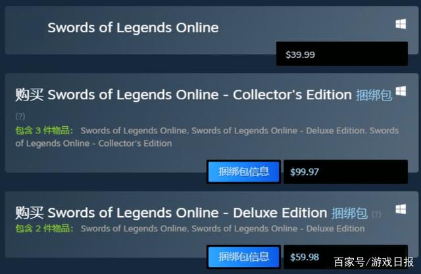Click the $99.97 price box
Screen dimensions: 421x274
point(345,171)
